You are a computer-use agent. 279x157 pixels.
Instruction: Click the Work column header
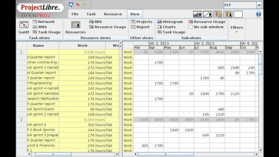pyautogui.click(x=82, y=45)
